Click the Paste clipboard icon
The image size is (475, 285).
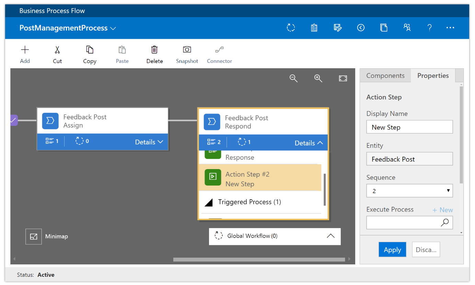(x=122, y=50)
